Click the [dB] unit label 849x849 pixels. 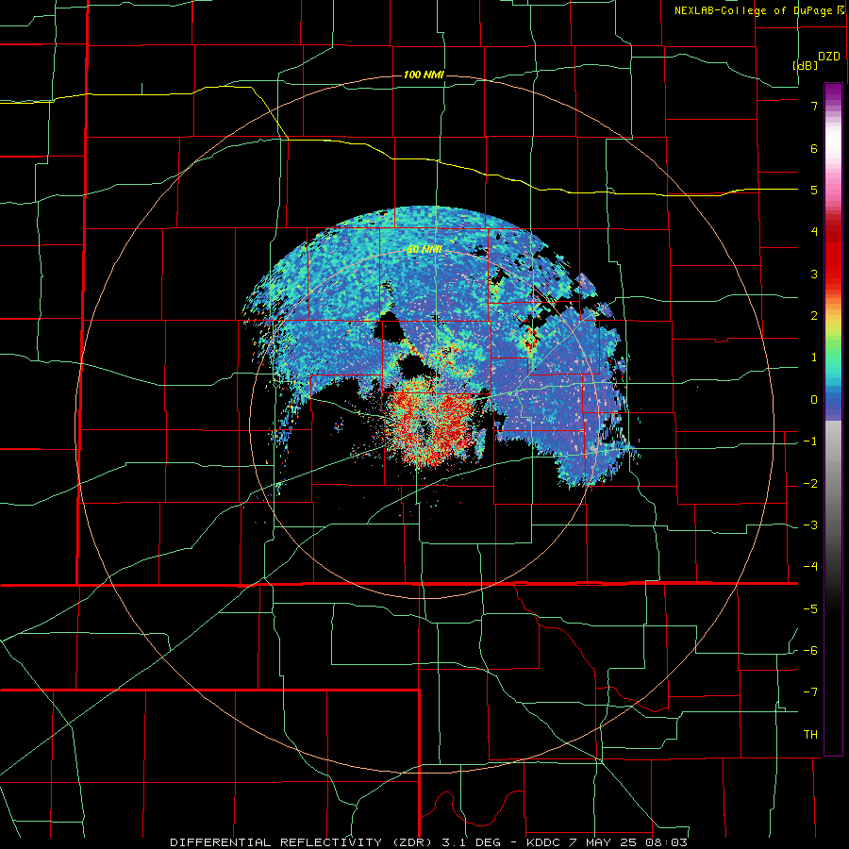click(x=806, y=65)
